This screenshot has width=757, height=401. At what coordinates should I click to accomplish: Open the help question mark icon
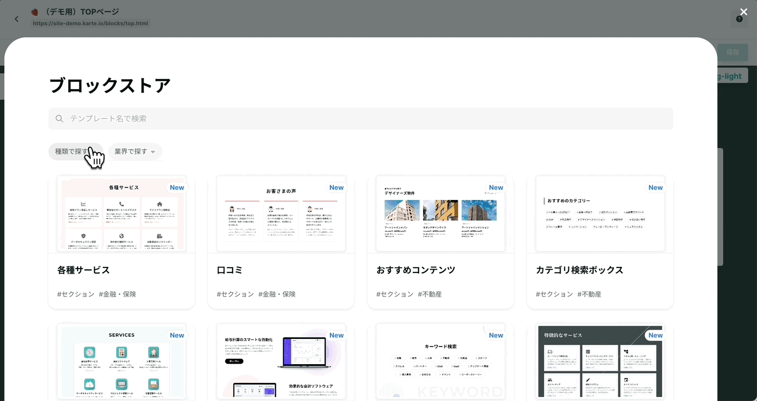tap(739, 19)
